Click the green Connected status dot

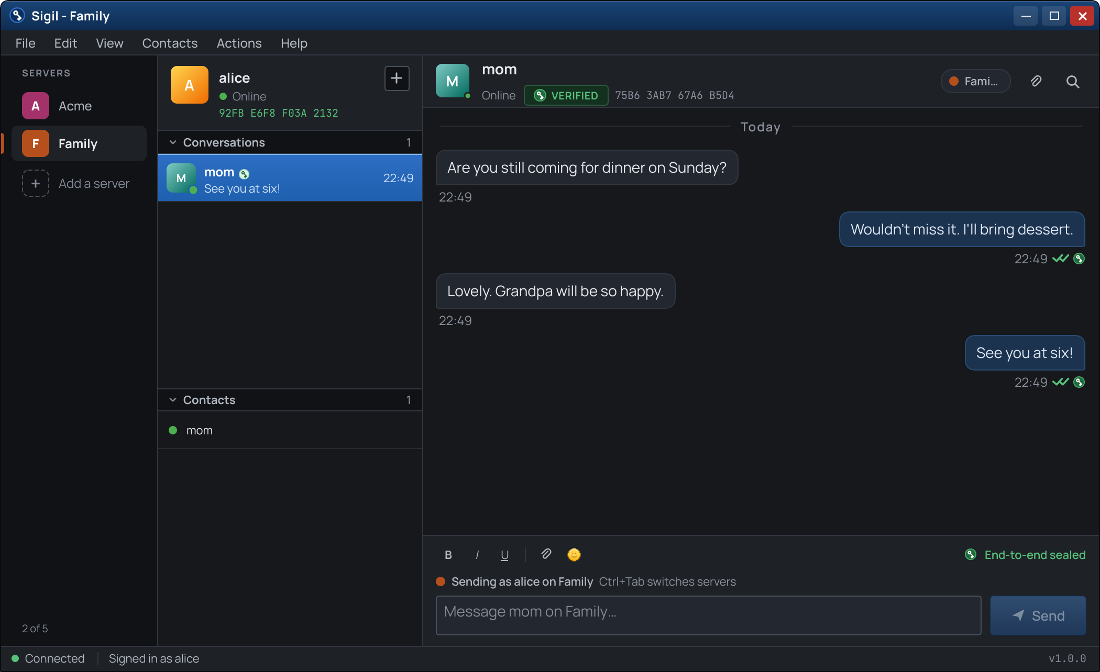tap(15, 658)
